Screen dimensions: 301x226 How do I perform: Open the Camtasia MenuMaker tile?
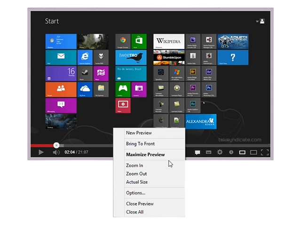coord(161,89)
